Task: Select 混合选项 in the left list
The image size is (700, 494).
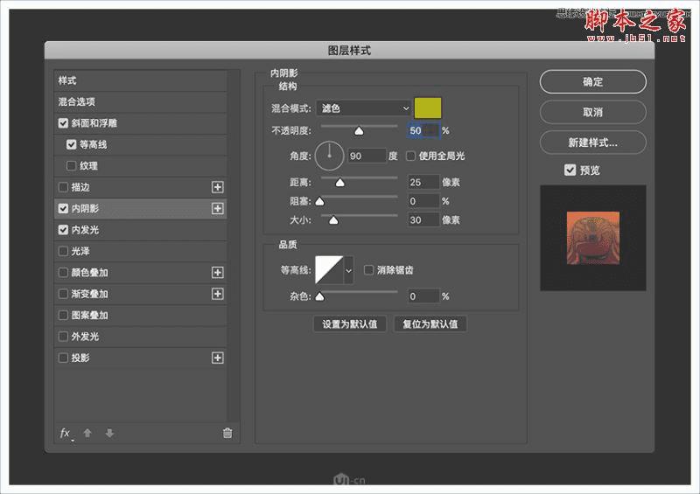Action: [x=140, y=101]
